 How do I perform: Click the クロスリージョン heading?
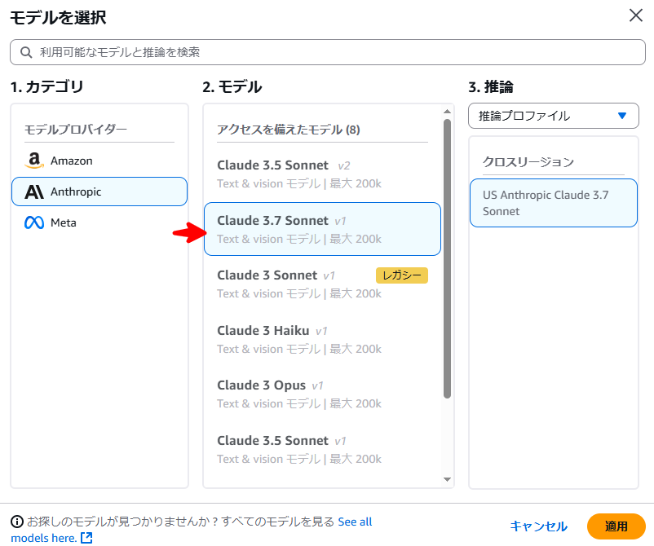[528, 161]
